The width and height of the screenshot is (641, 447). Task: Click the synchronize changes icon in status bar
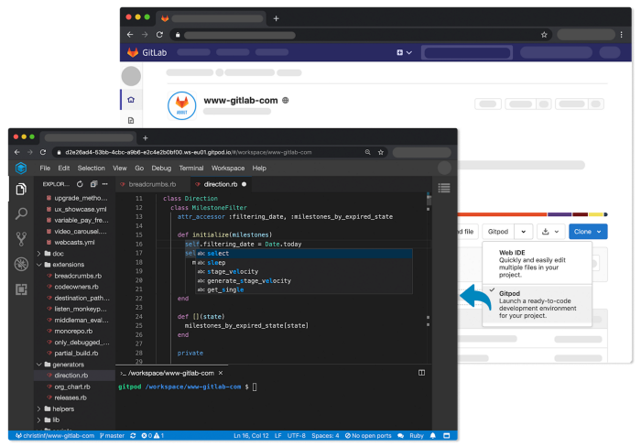pyautogui.click(x=133, y=436)
